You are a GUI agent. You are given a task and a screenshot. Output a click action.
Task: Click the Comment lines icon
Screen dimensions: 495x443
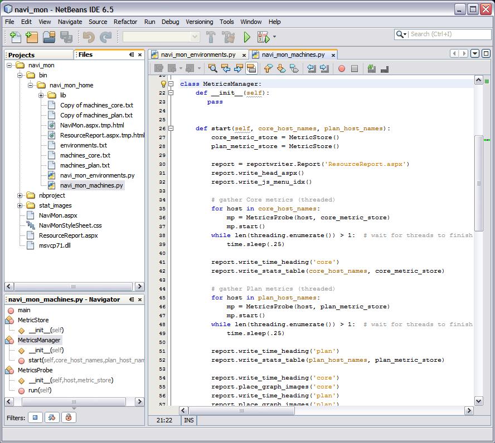[x=372, y=68]
